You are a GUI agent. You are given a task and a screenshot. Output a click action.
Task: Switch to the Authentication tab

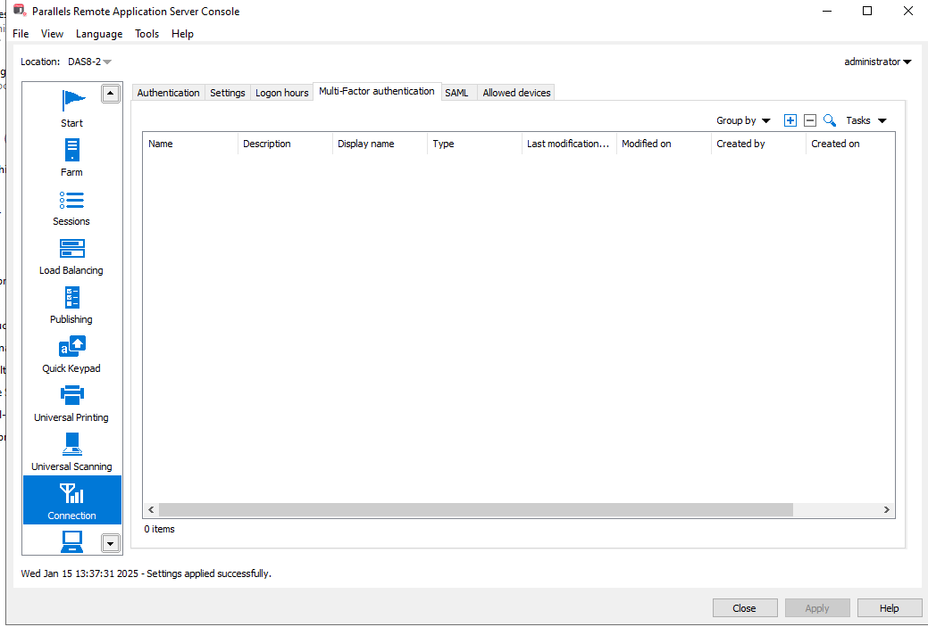click(168, 93)
